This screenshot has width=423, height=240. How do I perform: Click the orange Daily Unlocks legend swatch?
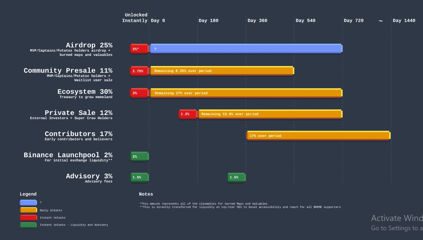[x=28, y=210]
